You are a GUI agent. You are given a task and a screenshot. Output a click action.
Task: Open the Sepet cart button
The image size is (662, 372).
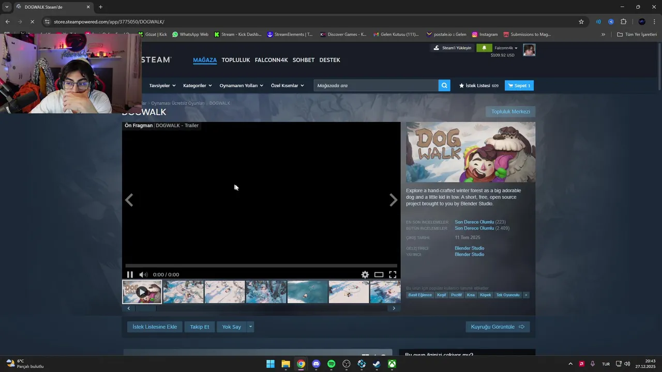click(x=519, y=86)
